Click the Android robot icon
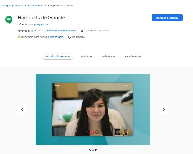This screenshot has width=193, height=154. click(19, 37)
